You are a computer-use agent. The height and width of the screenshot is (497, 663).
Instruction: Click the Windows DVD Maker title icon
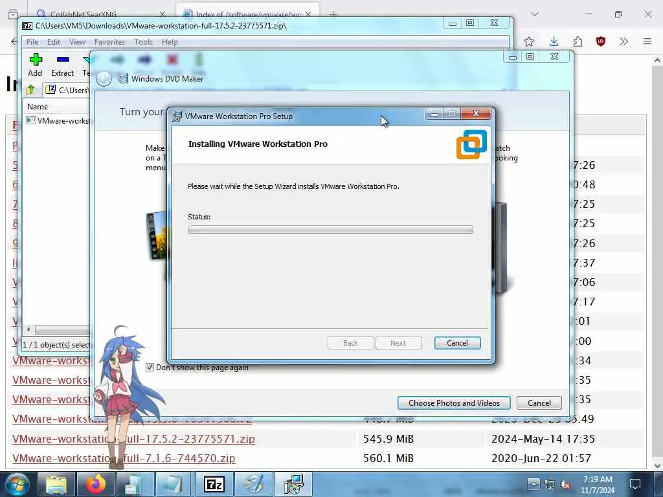point(123,78)
